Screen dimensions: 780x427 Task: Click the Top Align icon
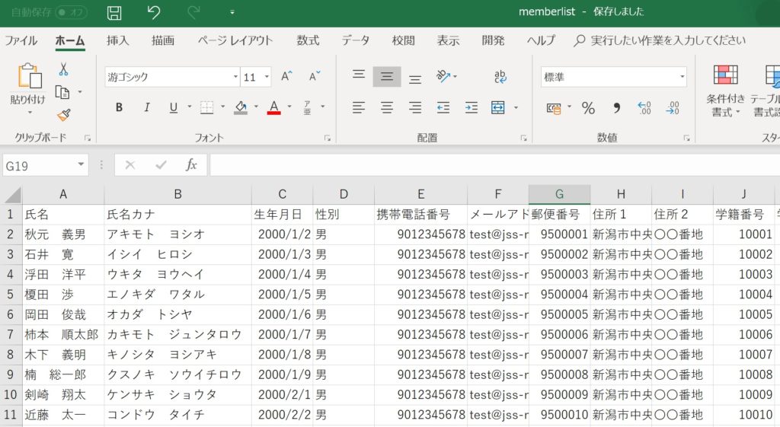tap(359, 75)
